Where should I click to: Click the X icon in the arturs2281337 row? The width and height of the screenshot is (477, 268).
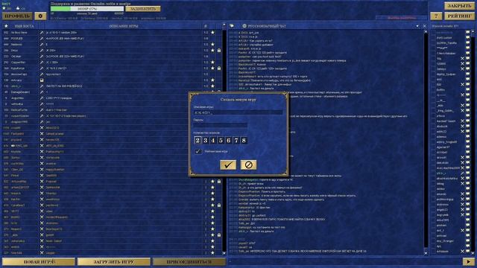coord(42,187)
